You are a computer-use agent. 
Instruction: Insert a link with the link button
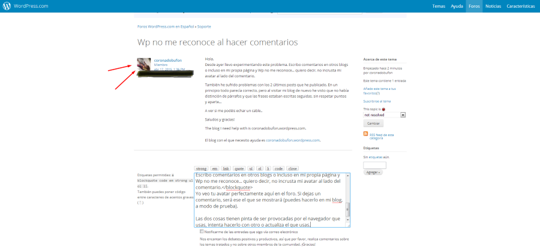pyautogui.click(x=226, y=168)
